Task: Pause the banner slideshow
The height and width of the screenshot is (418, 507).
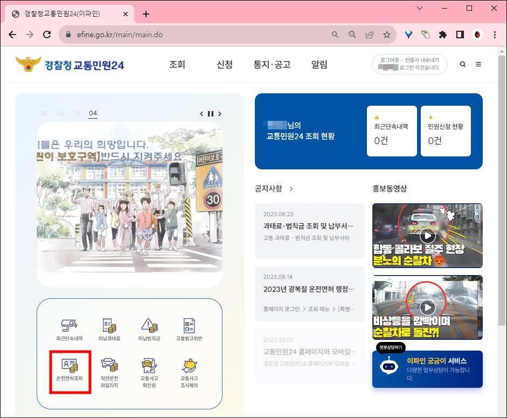Action: point(211,114)
